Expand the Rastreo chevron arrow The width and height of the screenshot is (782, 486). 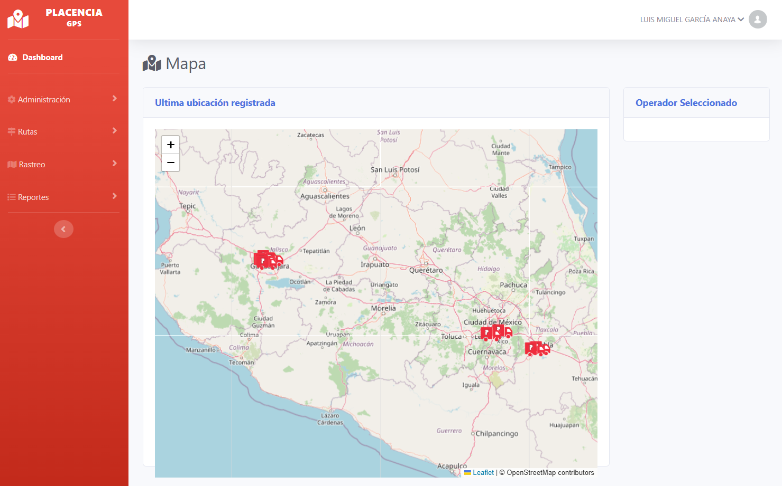(x=115, y=164)
